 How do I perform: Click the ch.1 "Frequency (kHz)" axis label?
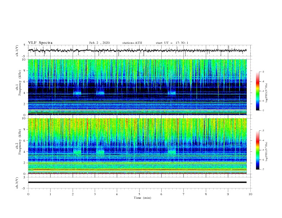pos(20,83)
